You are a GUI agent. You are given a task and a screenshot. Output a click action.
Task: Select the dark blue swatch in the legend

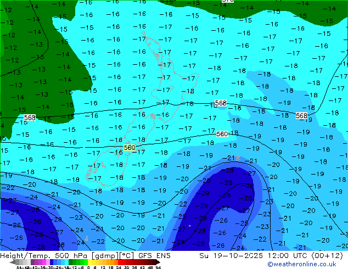click(x=52, y=262)
